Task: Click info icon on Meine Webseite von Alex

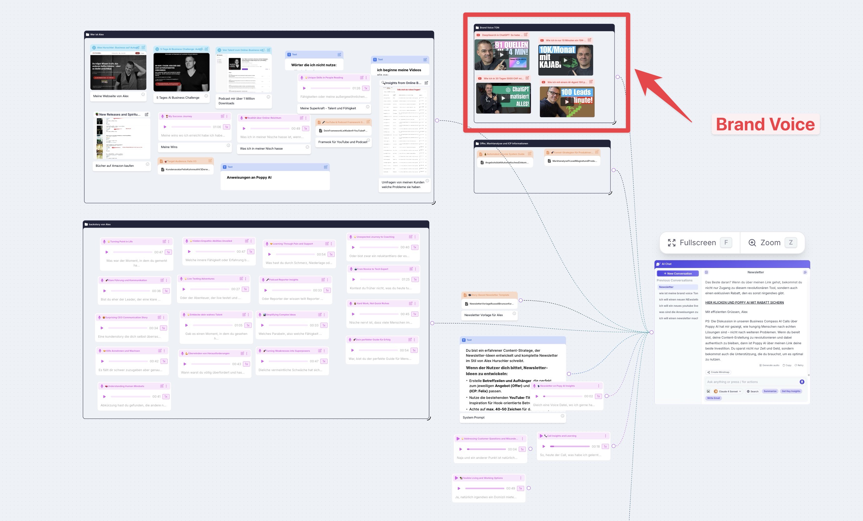Action: [x=143, y=95]
